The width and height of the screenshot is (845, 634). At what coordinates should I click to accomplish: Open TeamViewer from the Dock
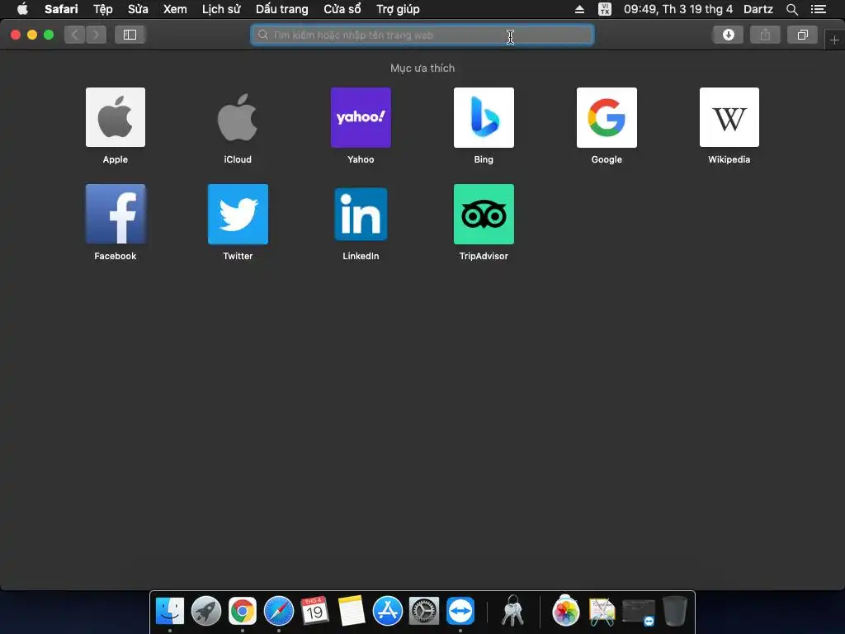(x=460, y=612)
